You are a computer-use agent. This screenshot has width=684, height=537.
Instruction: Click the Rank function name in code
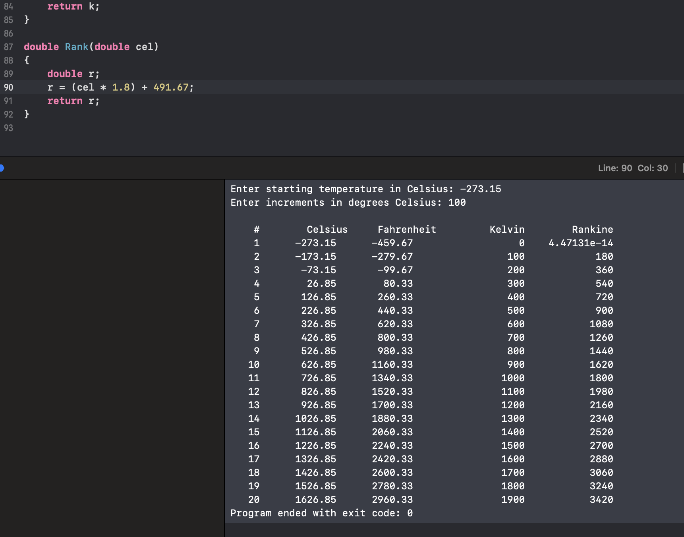pos(77,47)
